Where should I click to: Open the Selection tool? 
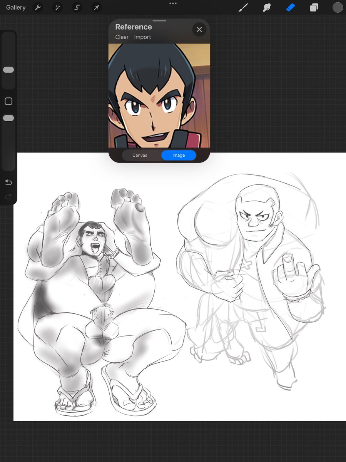point(77,7)
